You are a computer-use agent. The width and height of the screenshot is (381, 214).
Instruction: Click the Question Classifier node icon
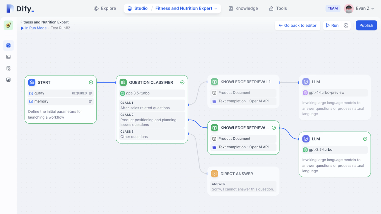(123, 82)
